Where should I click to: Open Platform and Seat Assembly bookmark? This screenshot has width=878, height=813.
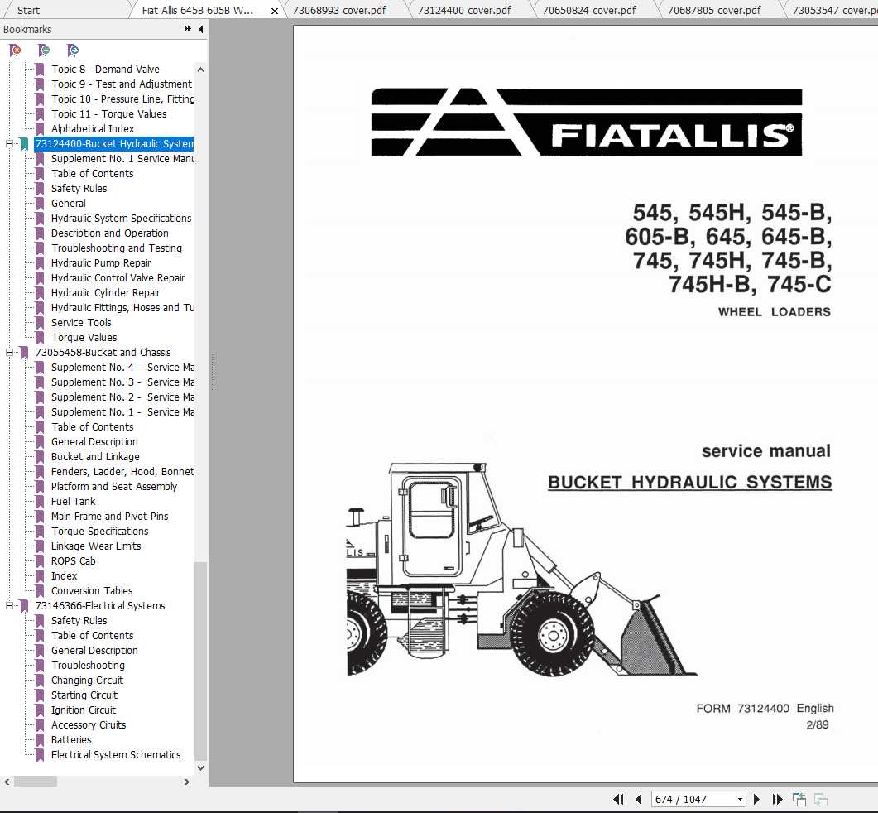[x=113, y=487]
